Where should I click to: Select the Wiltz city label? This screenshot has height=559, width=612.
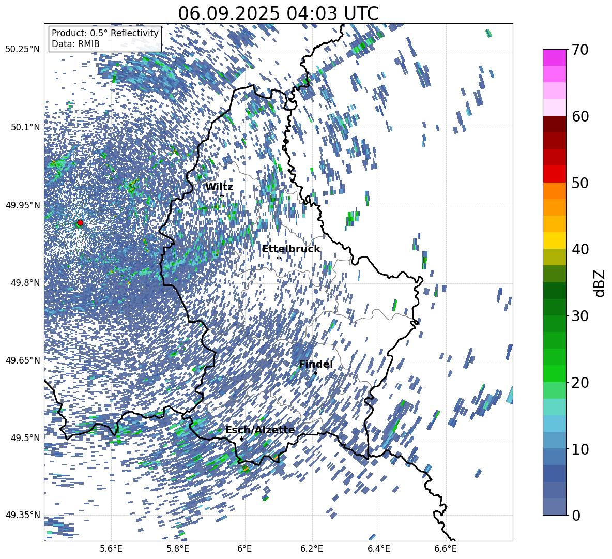pos(219,187)
